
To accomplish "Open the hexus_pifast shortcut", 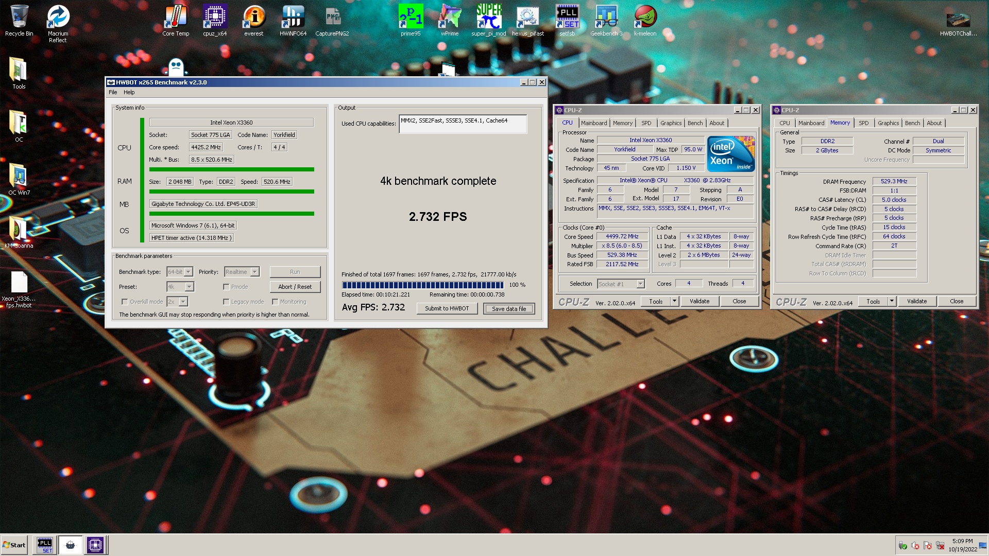I will pos(528,21).
